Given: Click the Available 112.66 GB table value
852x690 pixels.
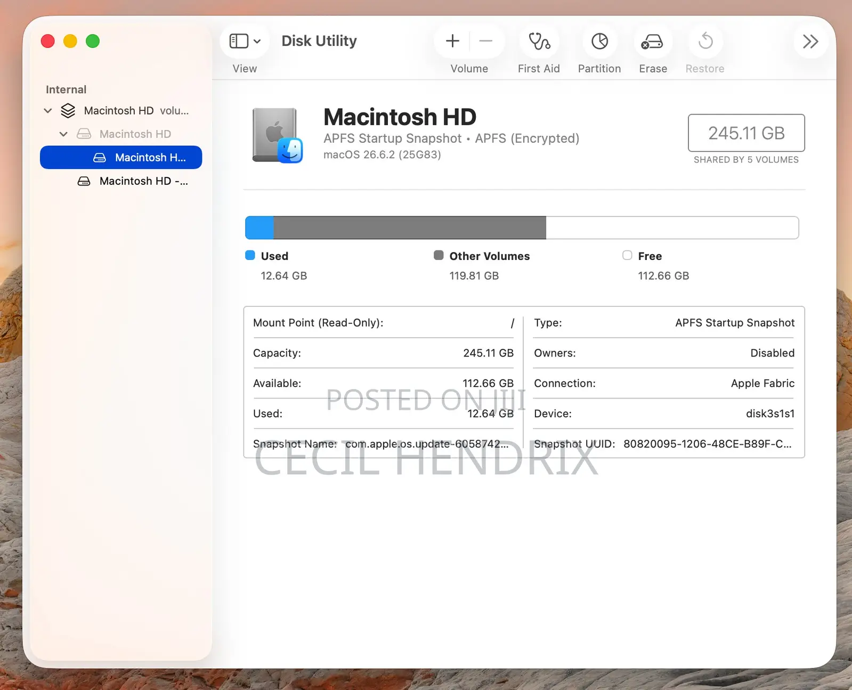Looking at the screenshot, I should (x=488, y=384).
